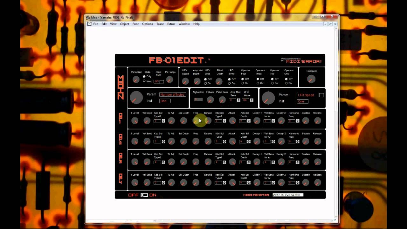
Task: Click the OP2 row Freq knob
Action: [x=196, y=141]
